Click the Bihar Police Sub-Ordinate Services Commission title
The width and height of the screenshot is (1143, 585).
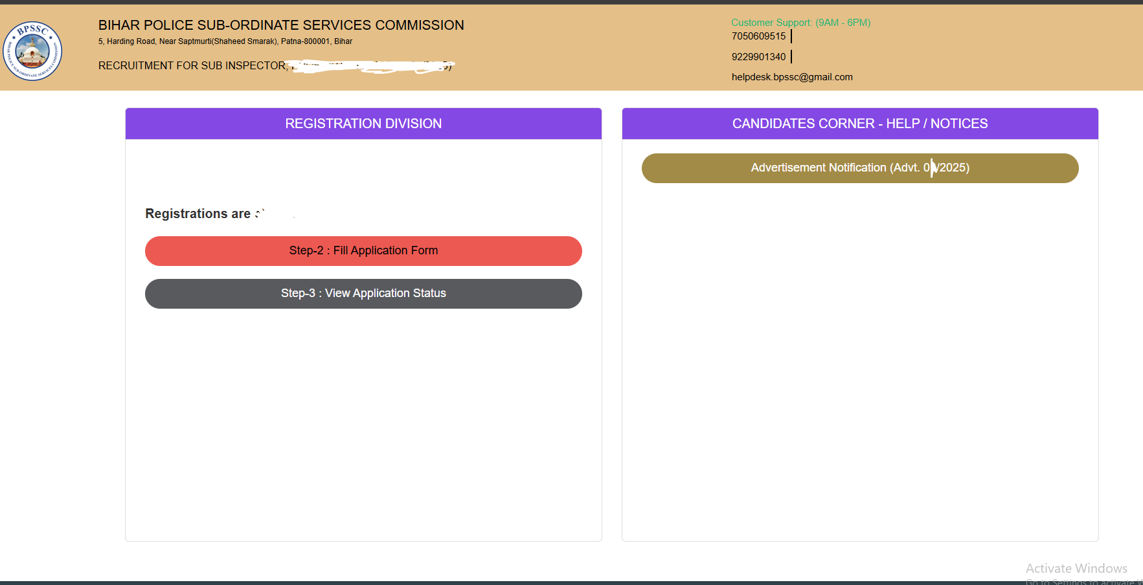pyautogui.click(x=281, y=25)
